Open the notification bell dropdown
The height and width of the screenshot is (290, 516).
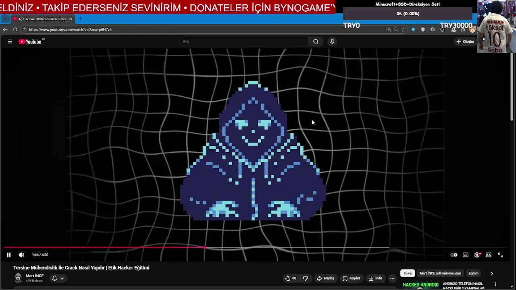click(x=58, y=278)
